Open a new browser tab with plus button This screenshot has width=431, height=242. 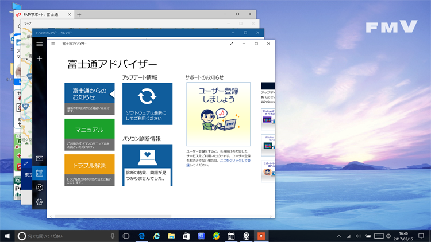pos(79,14)
